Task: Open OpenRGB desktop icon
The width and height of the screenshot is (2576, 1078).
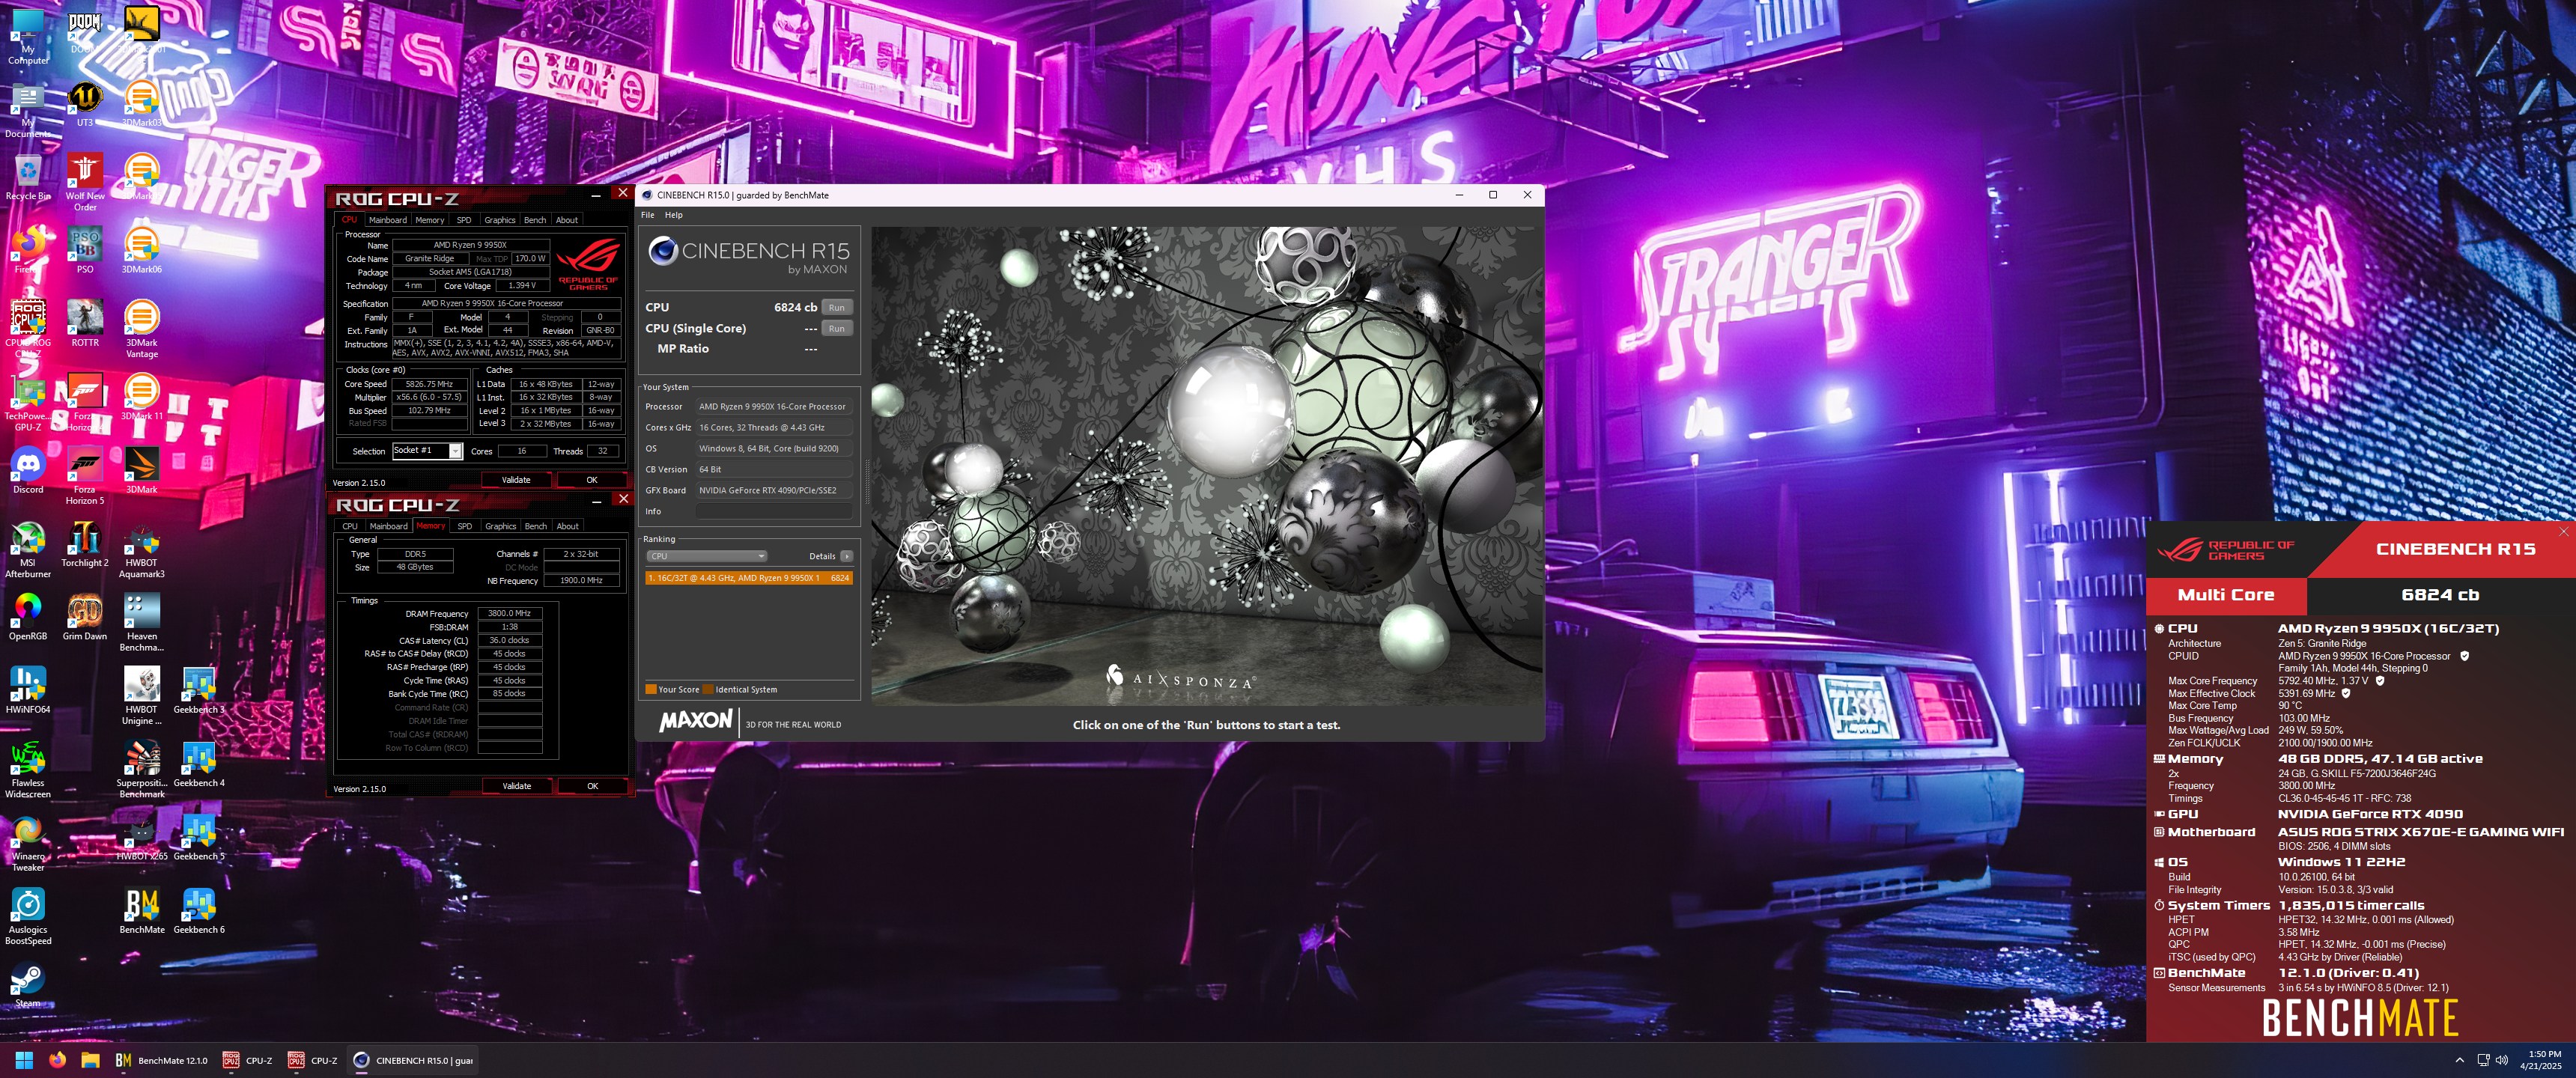Action: [28, 617]
